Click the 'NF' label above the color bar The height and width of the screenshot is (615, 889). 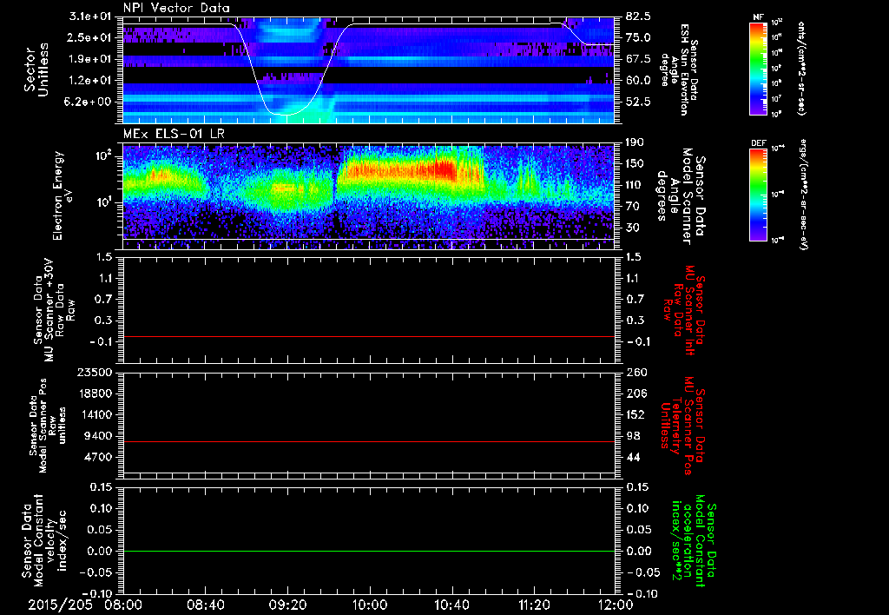(759, 17)
